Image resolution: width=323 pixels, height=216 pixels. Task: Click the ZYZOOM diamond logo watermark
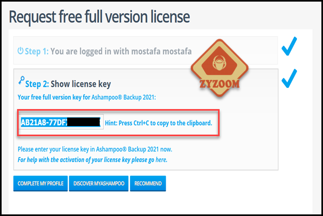220,68
